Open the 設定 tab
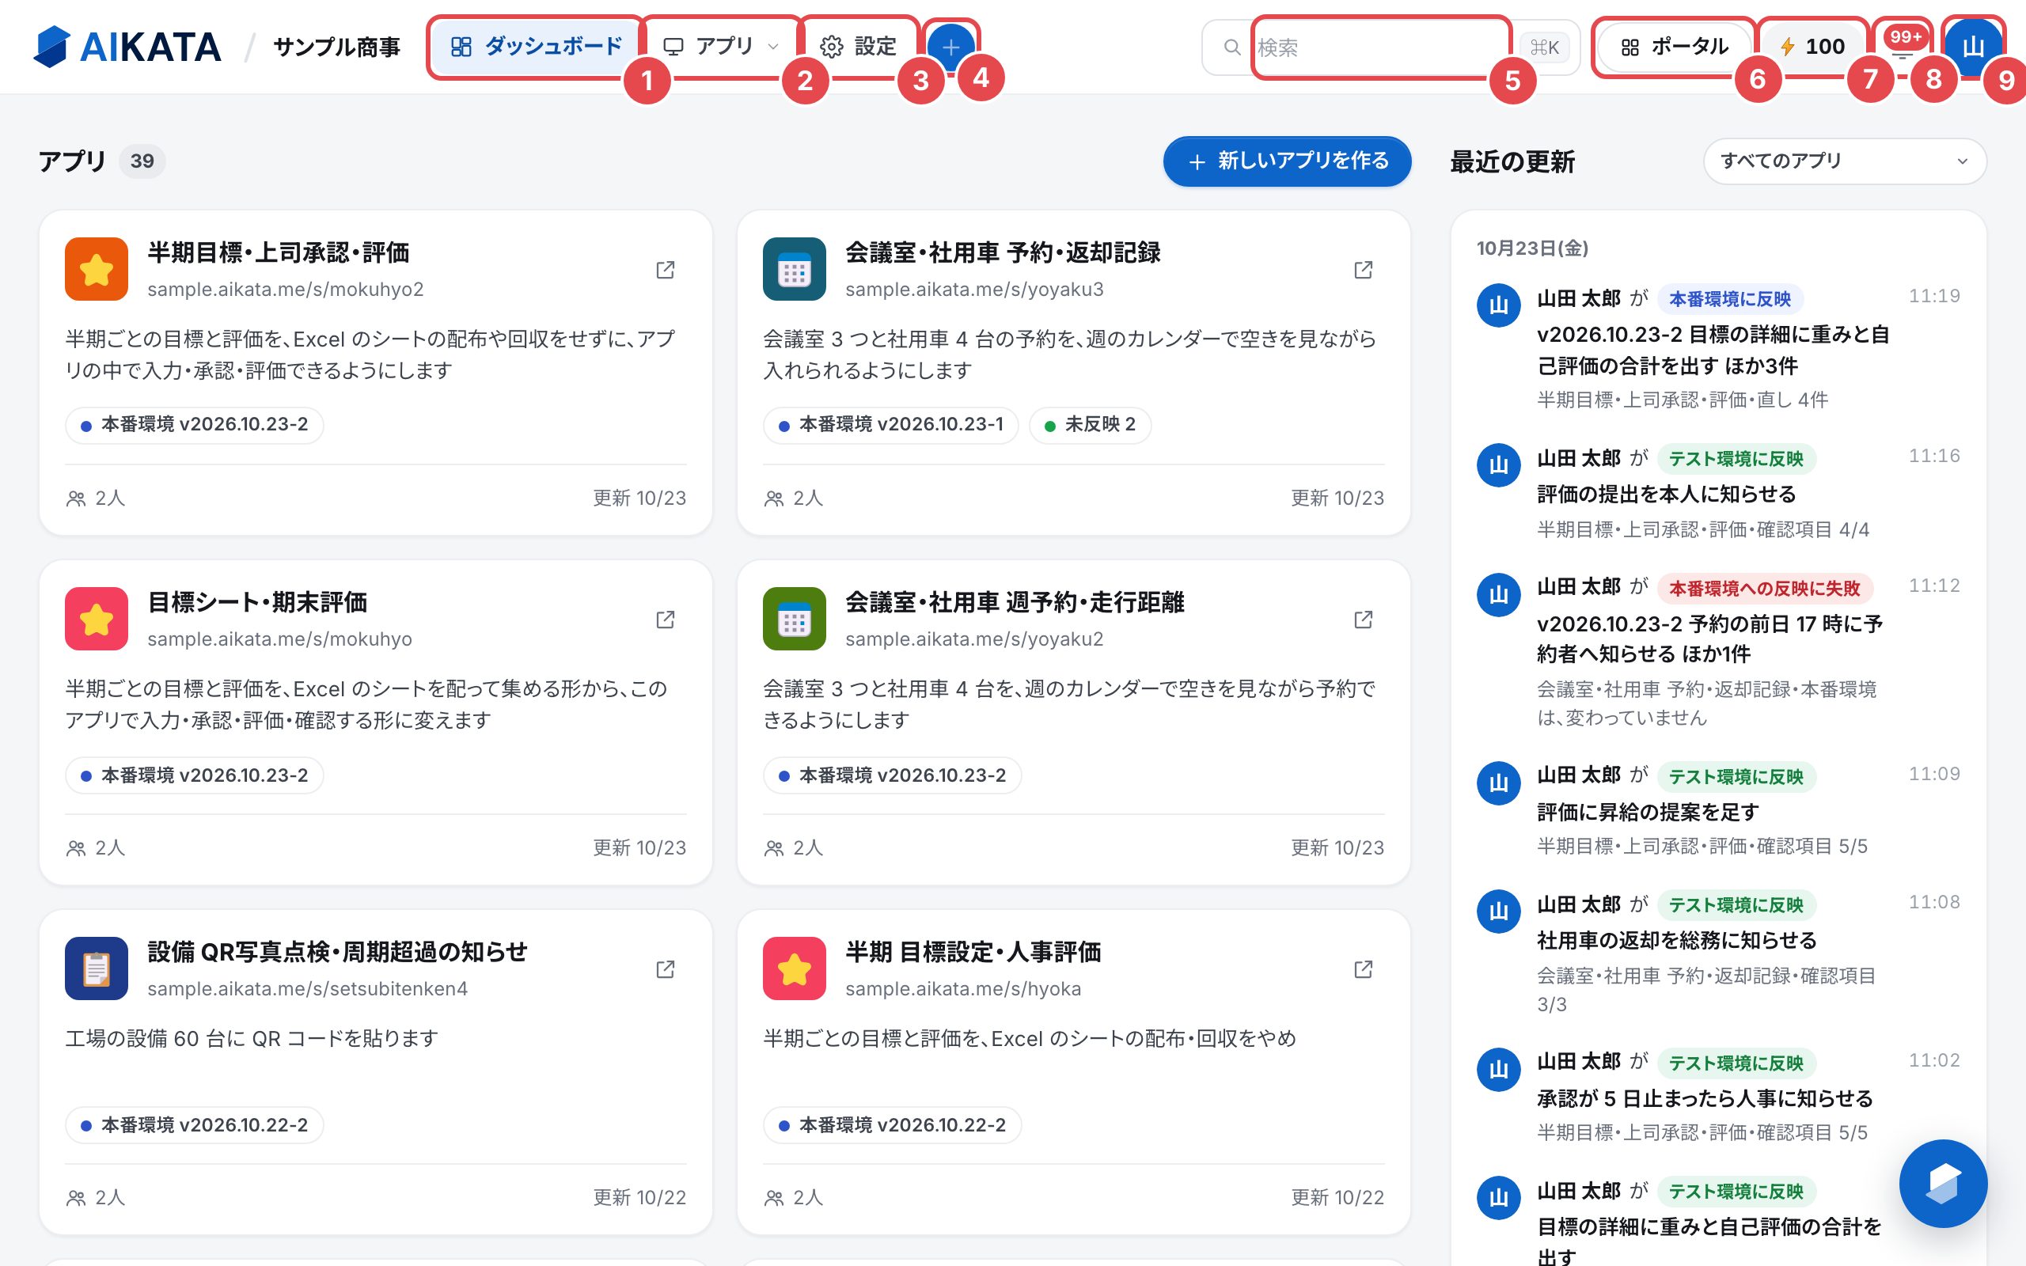Screen dimensions: 2026x1266 coord(857,47)
